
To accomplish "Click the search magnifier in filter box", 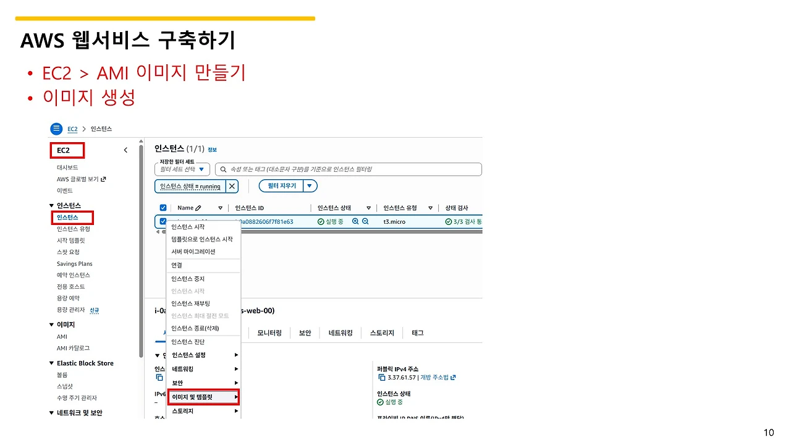I will [x=223, y=169].
